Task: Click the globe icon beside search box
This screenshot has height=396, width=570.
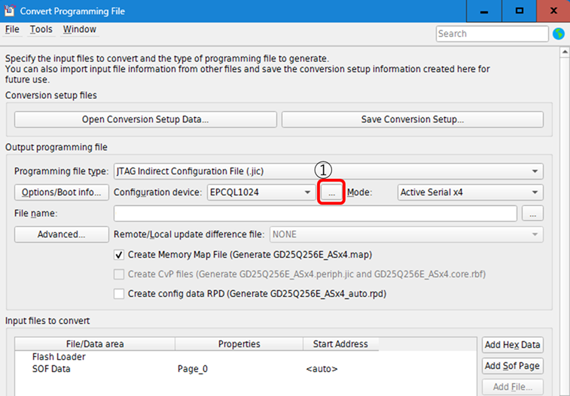Action: coord(559,34)
